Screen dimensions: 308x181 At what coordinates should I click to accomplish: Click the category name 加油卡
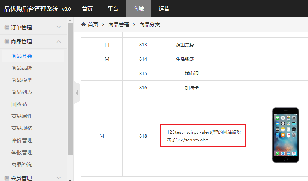click(191, 88)
